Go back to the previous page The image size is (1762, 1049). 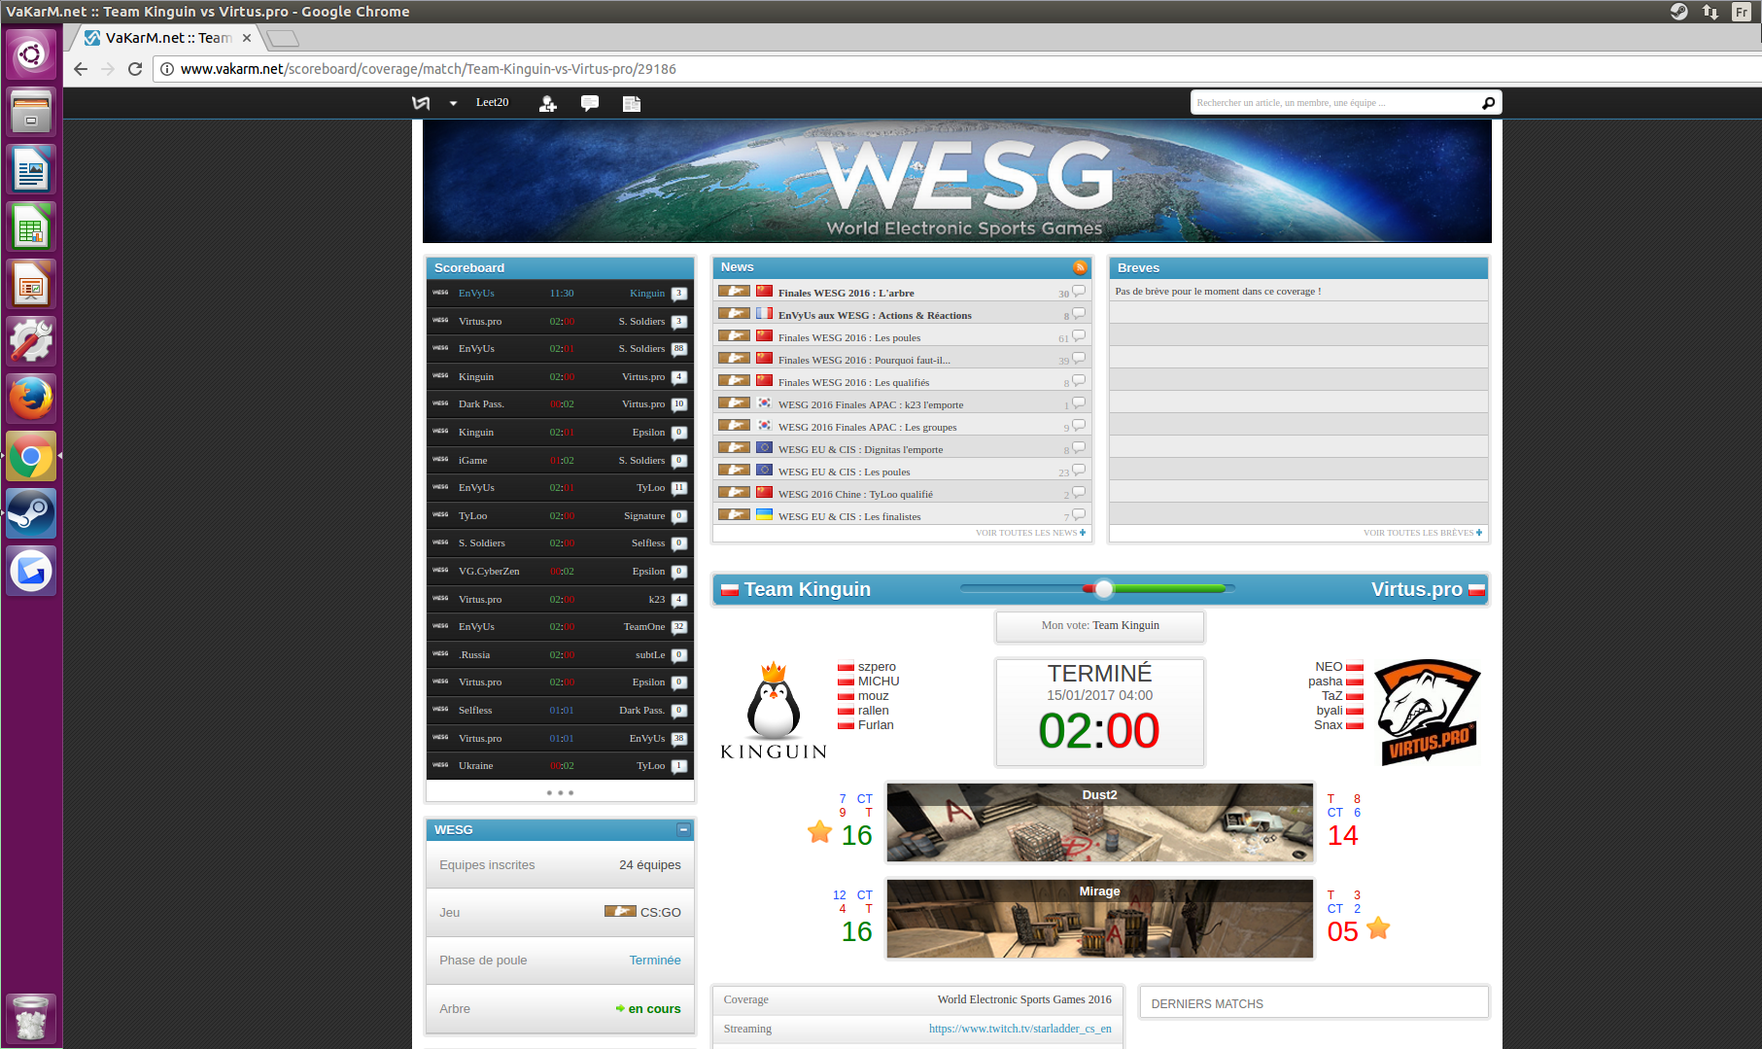81,69
